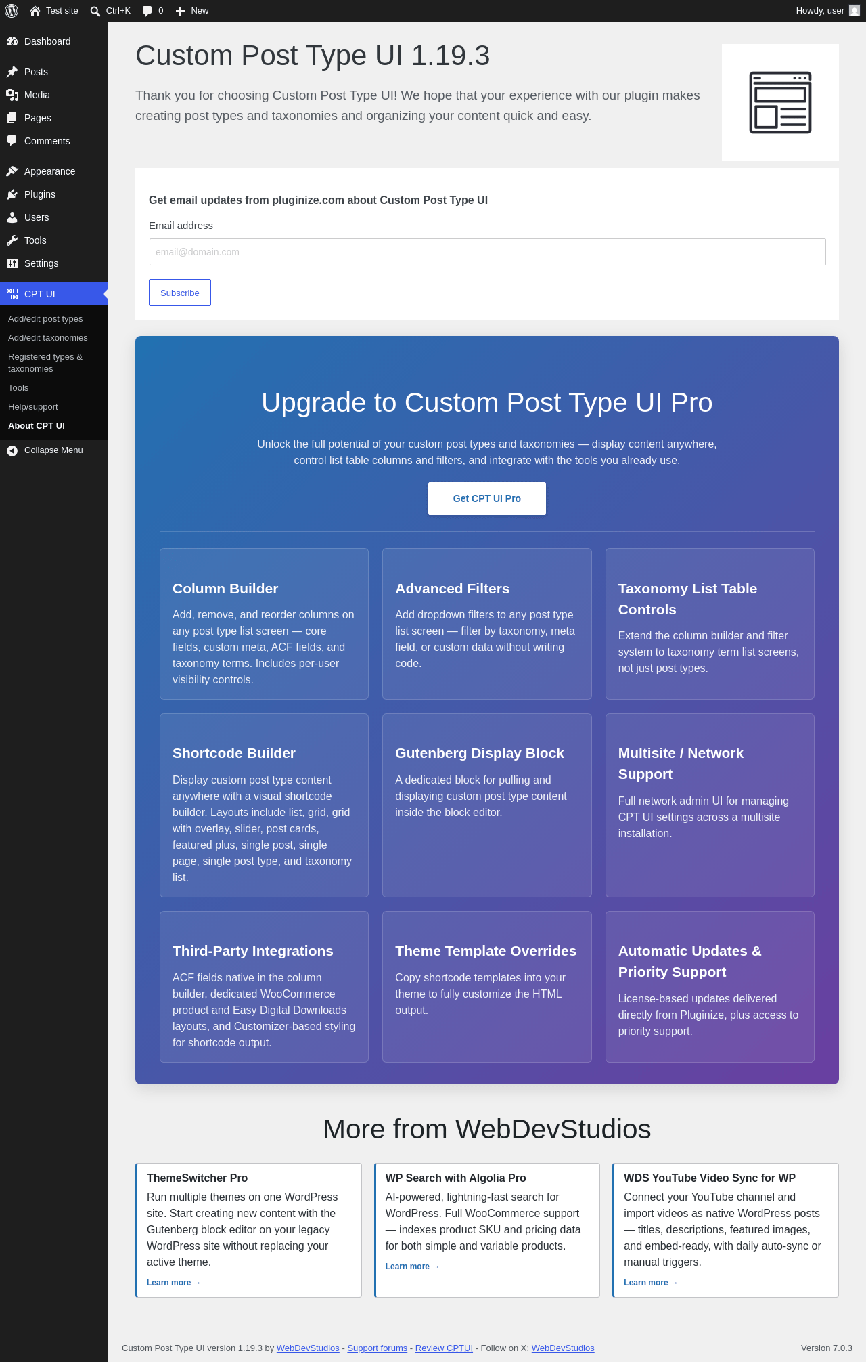The height and width of the screenshot is (1362, 866).
Task: Click the email address input field
Action: coord(487,252)
